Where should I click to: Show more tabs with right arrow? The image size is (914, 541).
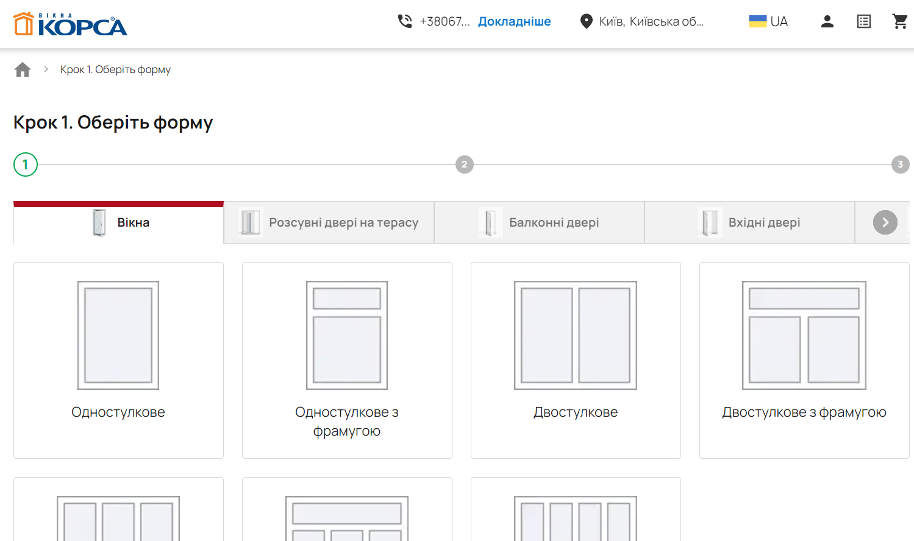point(885,222)
